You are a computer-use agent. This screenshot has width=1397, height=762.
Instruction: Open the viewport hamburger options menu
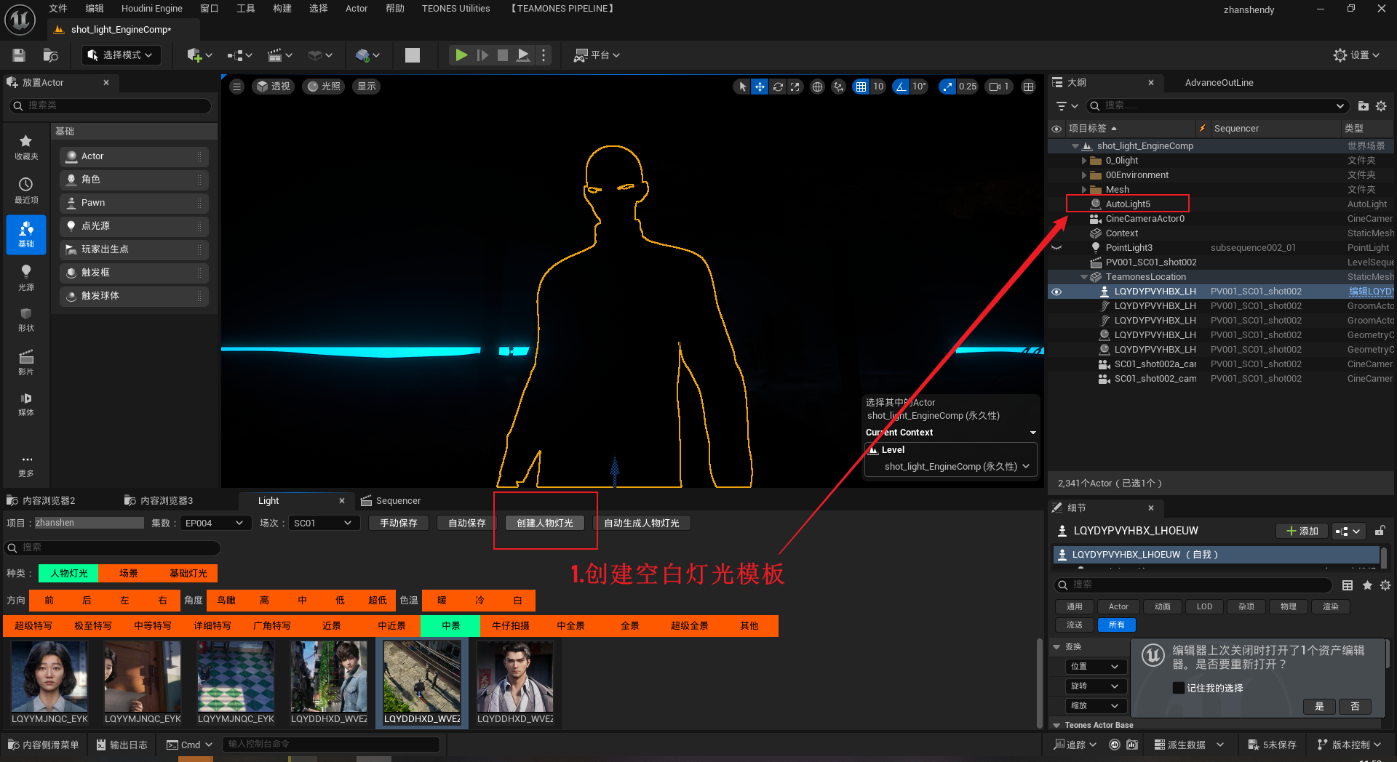[236, 87]
